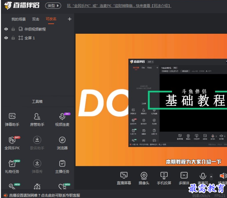This screenshot has height=198, width=227.
Task: Click the 码率 bitrate status text
Action: point(201,196)
